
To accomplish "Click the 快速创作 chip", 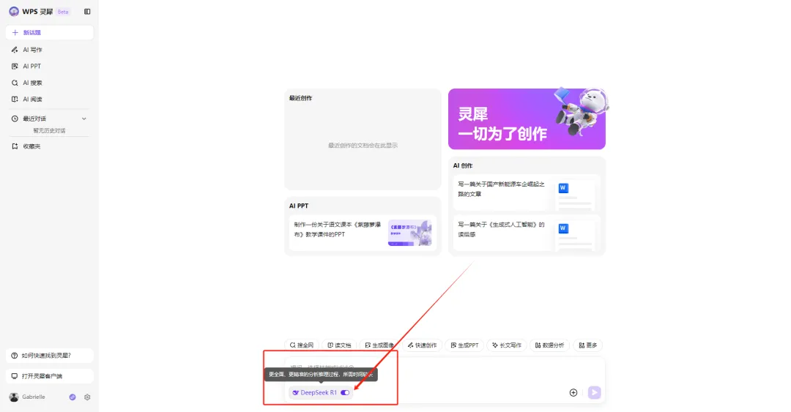I will point(423,345).
